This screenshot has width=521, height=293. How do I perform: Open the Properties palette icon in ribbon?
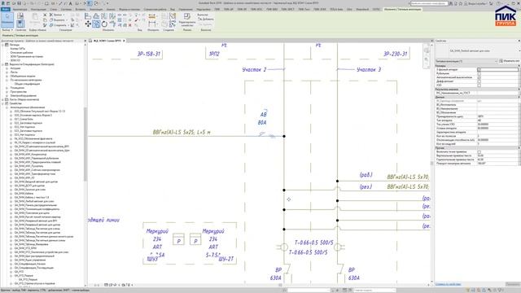coord(20,24)
